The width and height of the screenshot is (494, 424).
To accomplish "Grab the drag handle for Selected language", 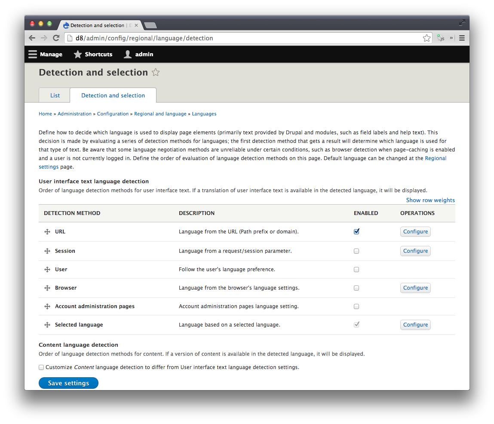I will tap(47, 324).
